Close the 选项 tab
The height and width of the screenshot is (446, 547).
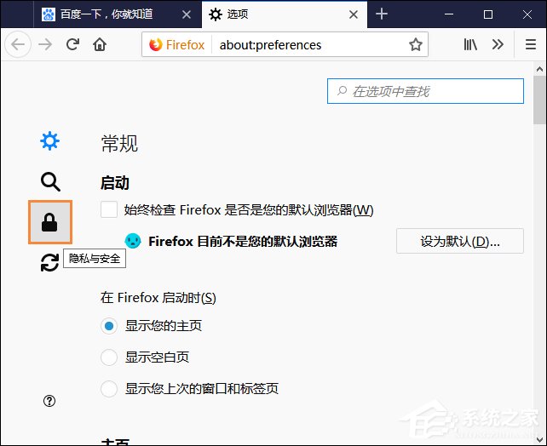click(354, 14)
